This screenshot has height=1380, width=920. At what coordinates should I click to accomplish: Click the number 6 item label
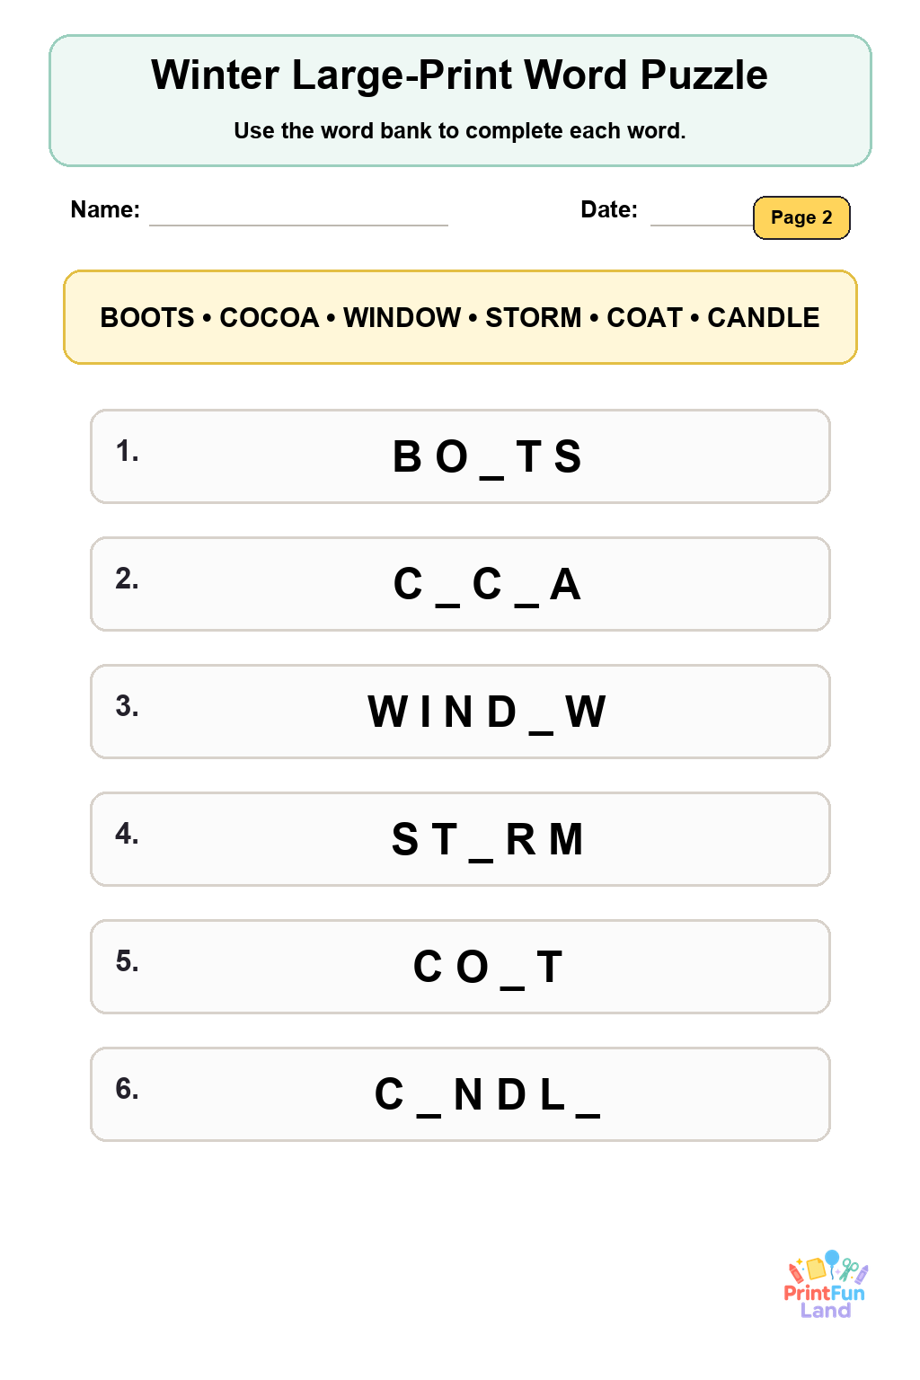127,1089
